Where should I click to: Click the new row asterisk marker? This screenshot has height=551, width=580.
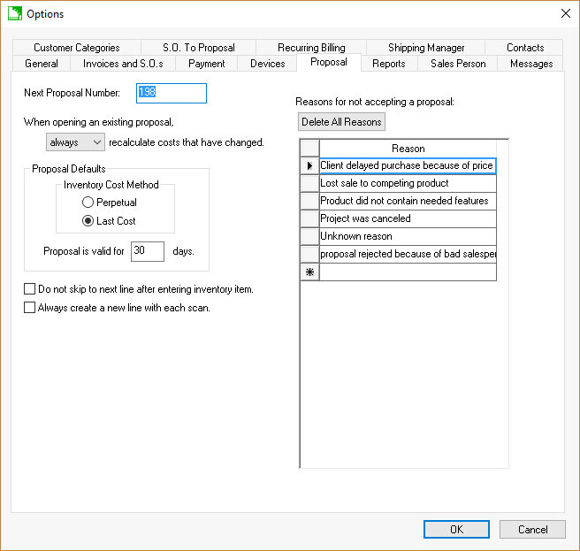click(309, 272)
